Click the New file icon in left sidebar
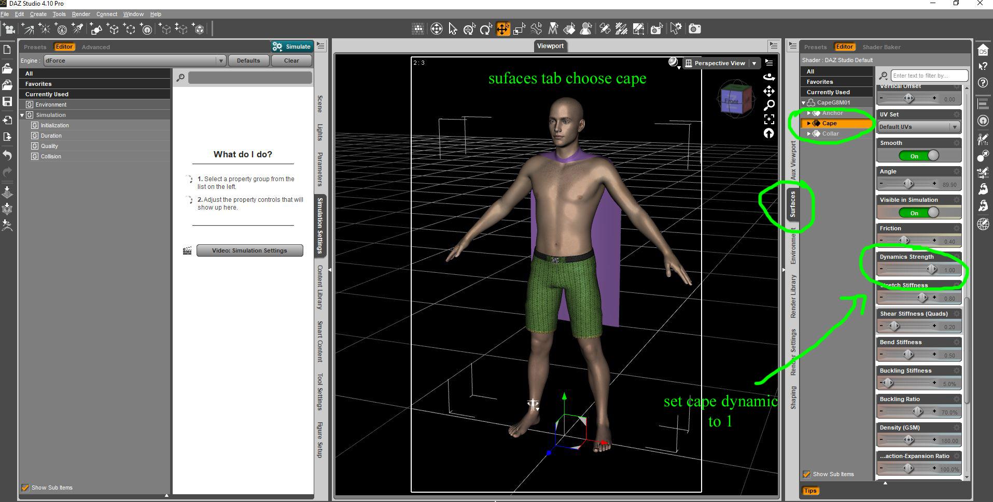This screenshot has height=502, width=993. 7,50
